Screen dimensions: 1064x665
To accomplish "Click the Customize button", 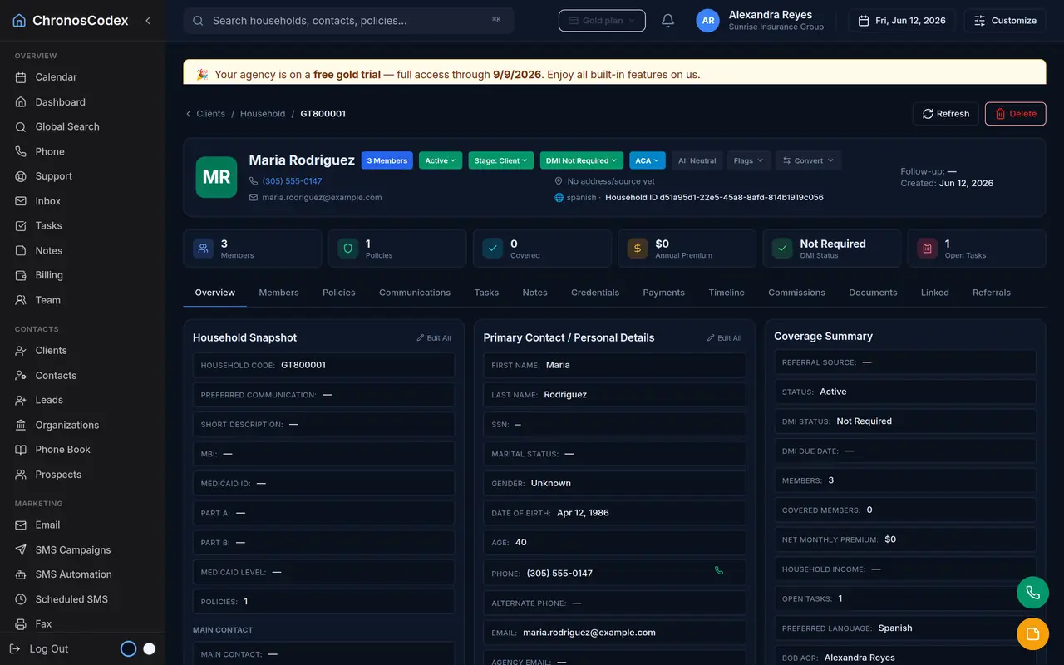I will pos(1005,21).
